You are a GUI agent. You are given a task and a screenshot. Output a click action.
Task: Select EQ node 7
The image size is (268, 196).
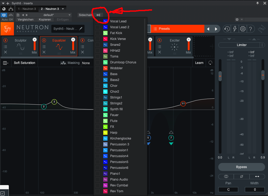[171, 138]
